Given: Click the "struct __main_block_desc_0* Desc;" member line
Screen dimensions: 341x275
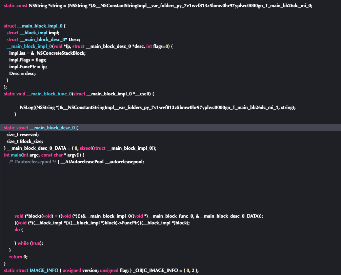Looking at the screenshot, I should 43,39.
